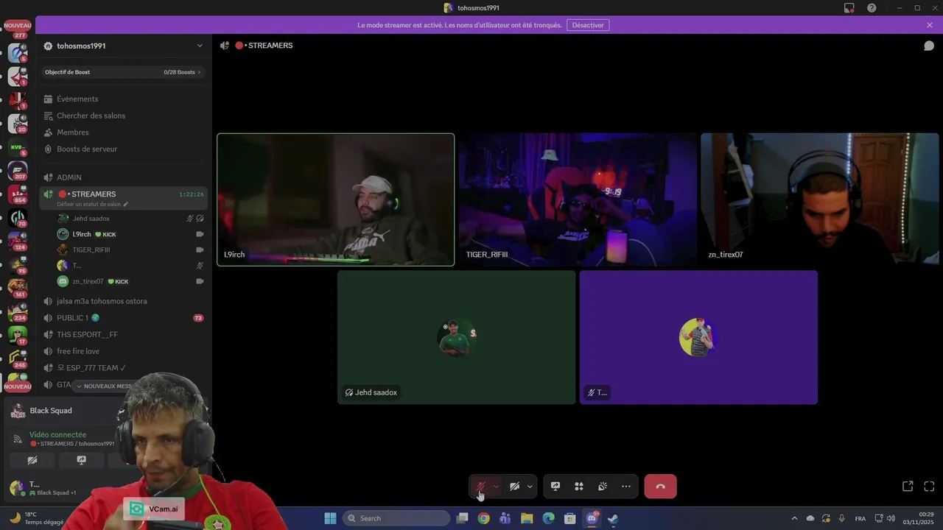Screen dimensions: 943x530
Task: Open server with 854 badge
Action: [x=18, y=193]
